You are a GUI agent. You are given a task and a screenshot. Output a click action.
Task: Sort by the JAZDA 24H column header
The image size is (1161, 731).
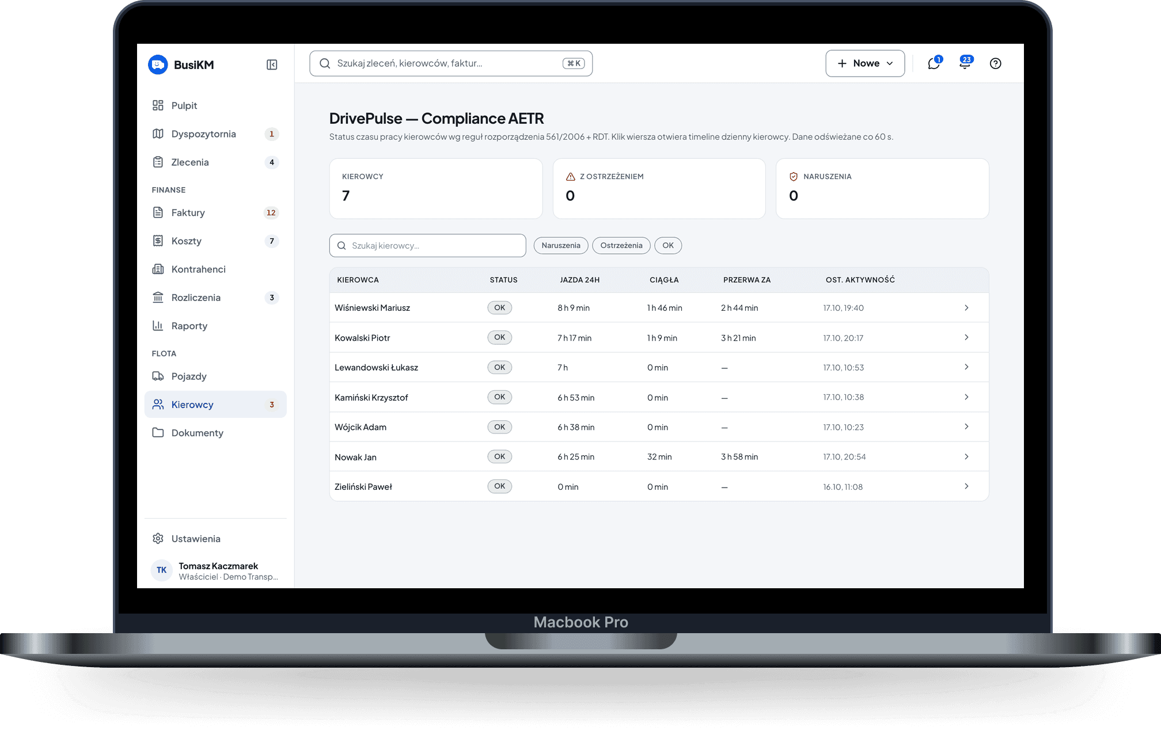580,280
